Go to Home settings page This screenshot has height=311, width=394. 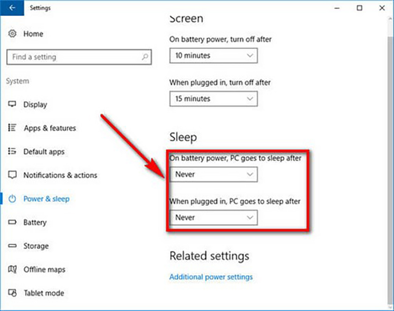click(33, 34)
